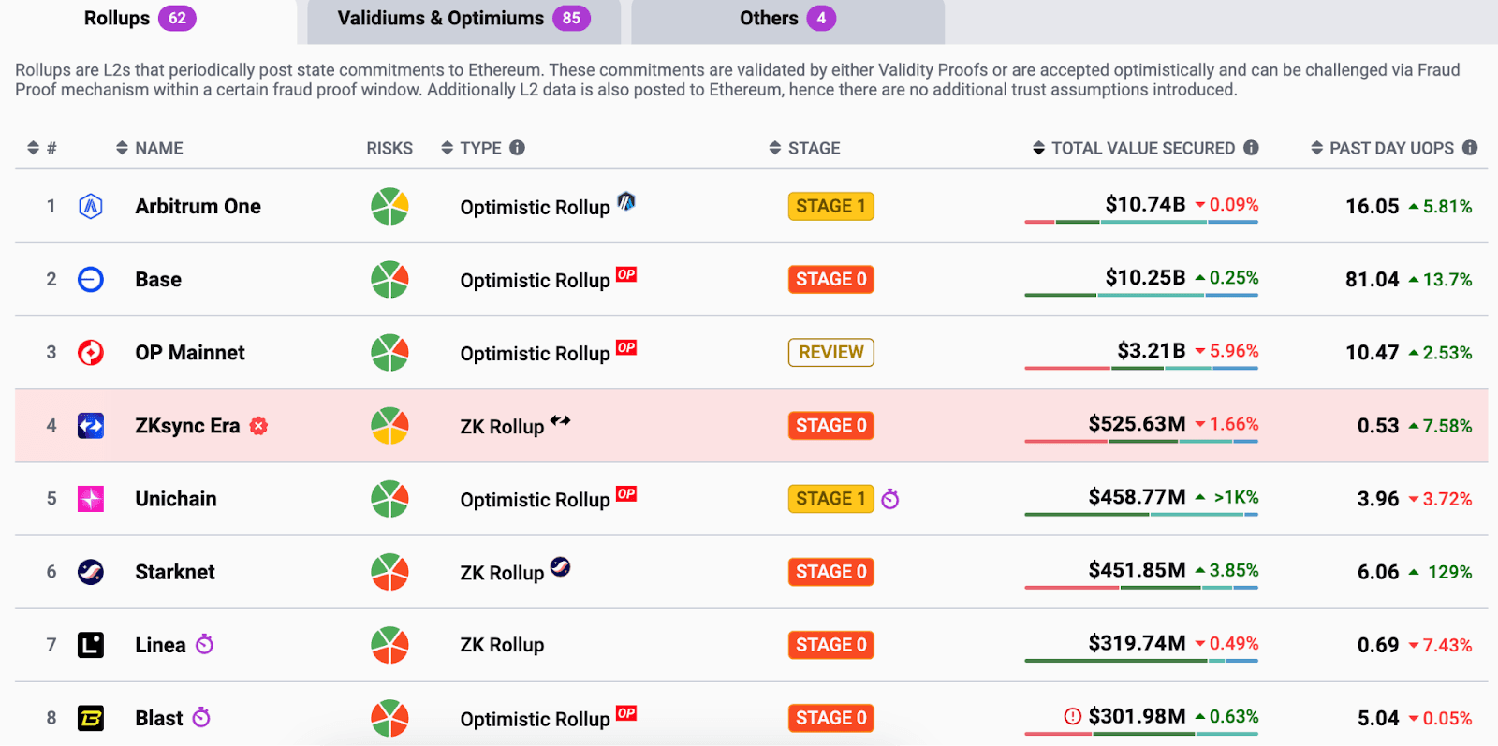Click Blast TVS warning alert icon
This screenshot has height=746, width=1498.
1073,716
